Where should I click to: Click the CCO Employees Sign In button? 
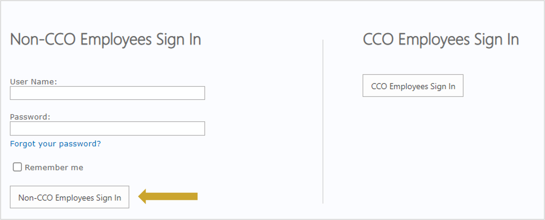click(413, 86)
